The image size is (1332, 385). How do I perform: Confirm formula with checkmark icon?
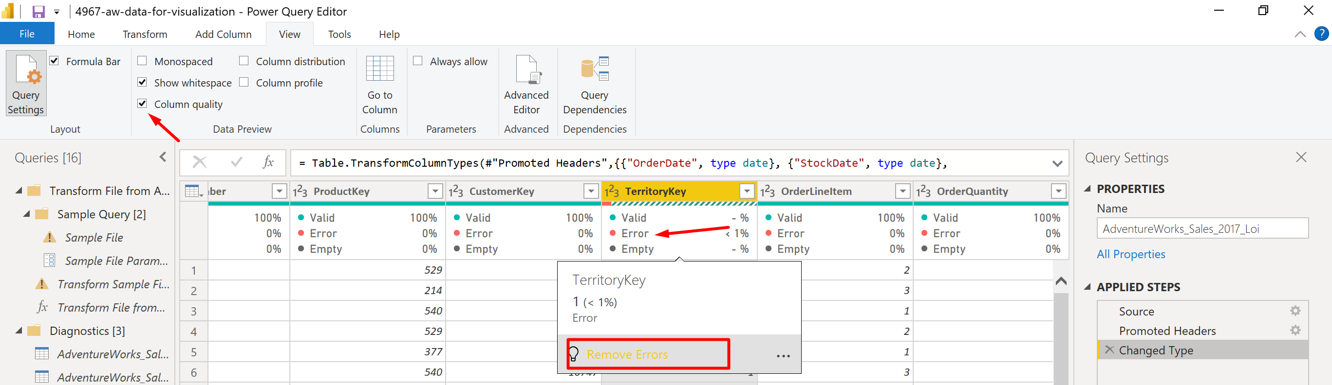point(236,162)
